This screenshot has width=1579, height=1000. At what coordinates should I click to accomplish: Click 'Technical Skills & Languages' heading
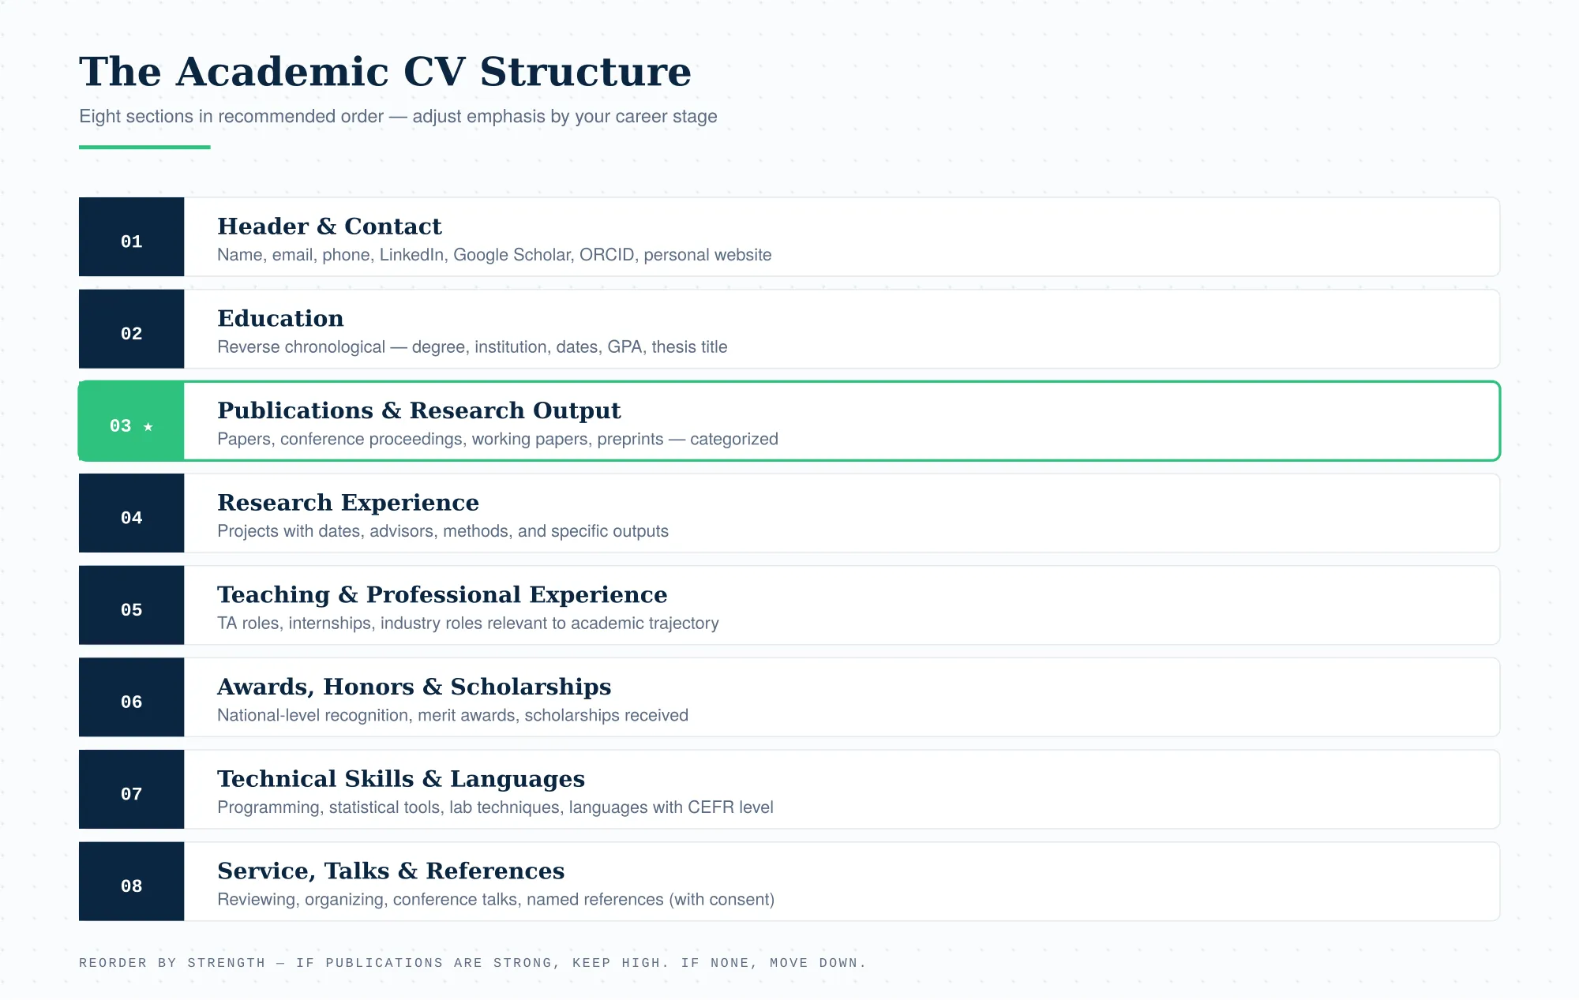click(401, 779)
